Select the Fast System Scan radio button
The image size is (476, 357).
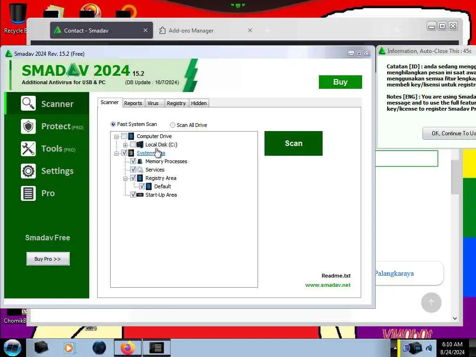[113, 124]
